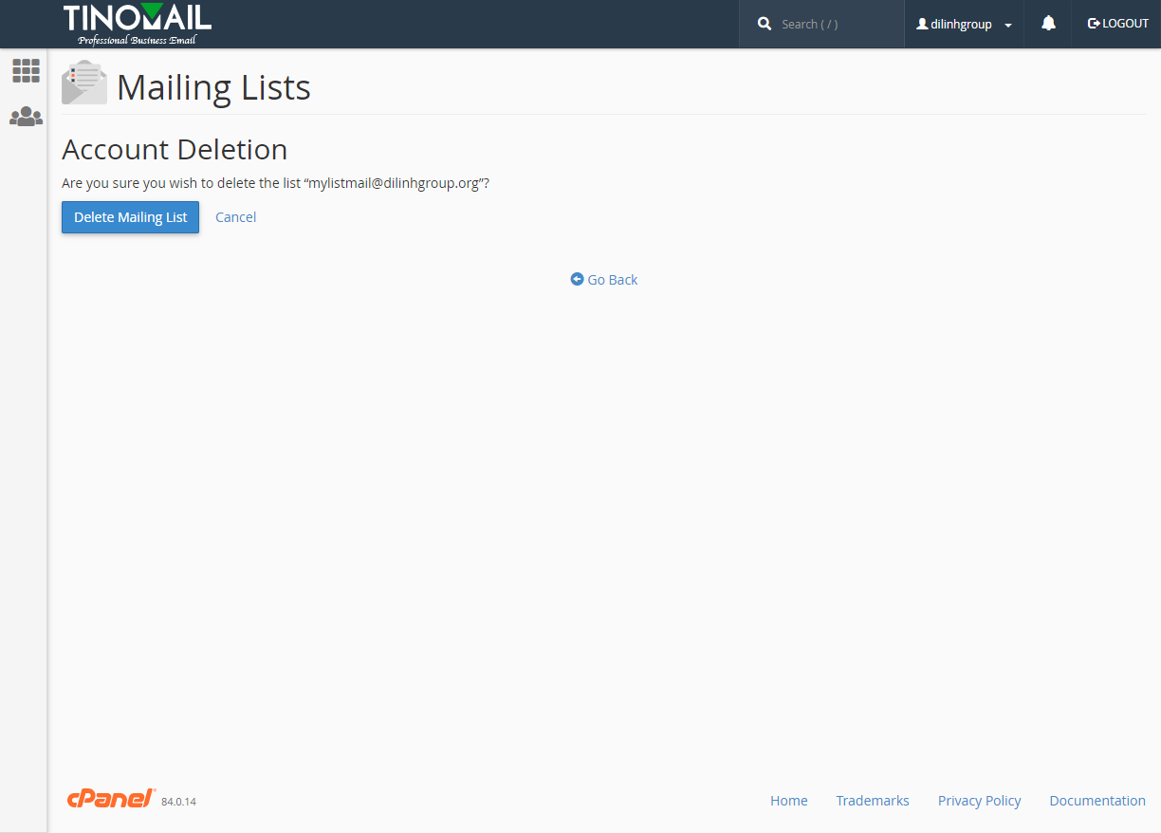Click the Mailing Lists envelope icon
1161x833 pixels.
(x=83, y=83)
